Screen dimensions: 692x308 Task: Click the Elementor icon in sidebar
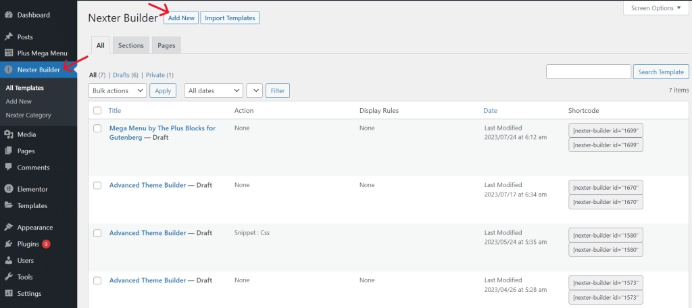click(9, 189)
